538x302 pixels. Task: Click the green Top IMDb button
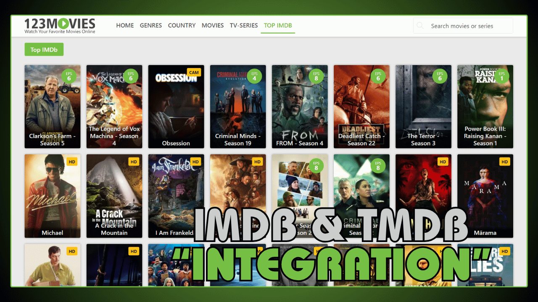coord(44,49)
